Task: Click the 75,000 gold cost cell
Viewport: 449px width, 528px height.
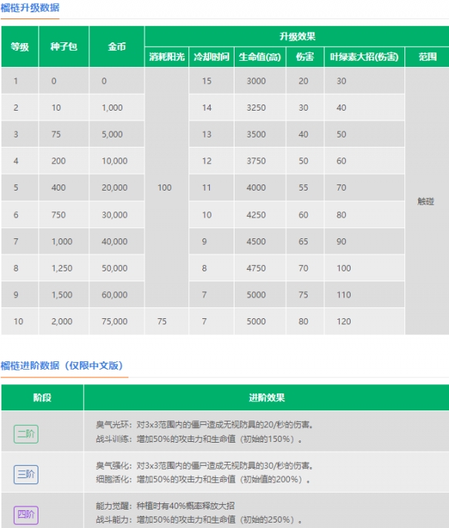Action: point(117,321)
